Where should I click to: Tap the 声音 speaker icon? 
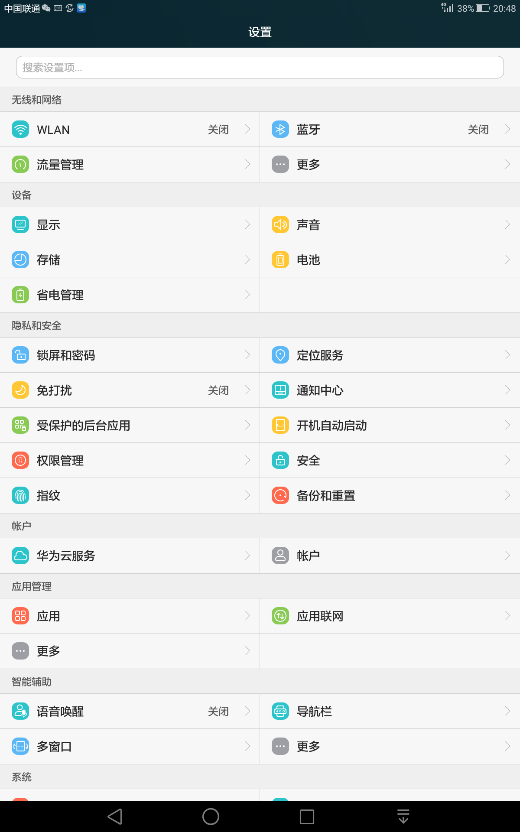point(280,224)
